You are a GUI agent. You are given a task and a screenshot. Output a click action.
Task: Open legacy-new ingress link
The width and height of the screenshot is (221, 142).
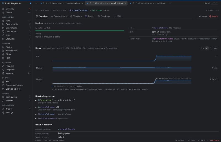click(x=46, y=100)
